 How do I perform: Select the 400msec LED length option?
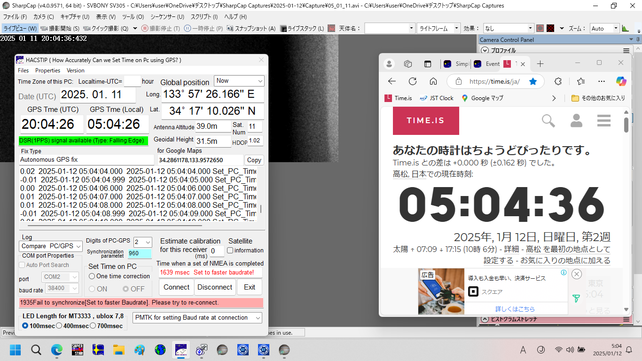(x=59, y=326)
